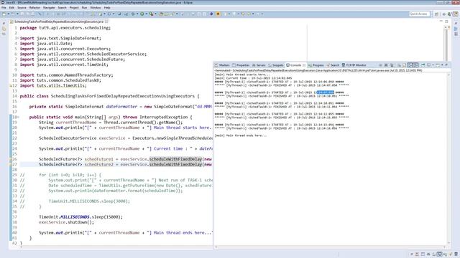The width and height of the screenshot is (460, 258).
Task: Click the console vertical scrollbar
Action: (448, 159)
